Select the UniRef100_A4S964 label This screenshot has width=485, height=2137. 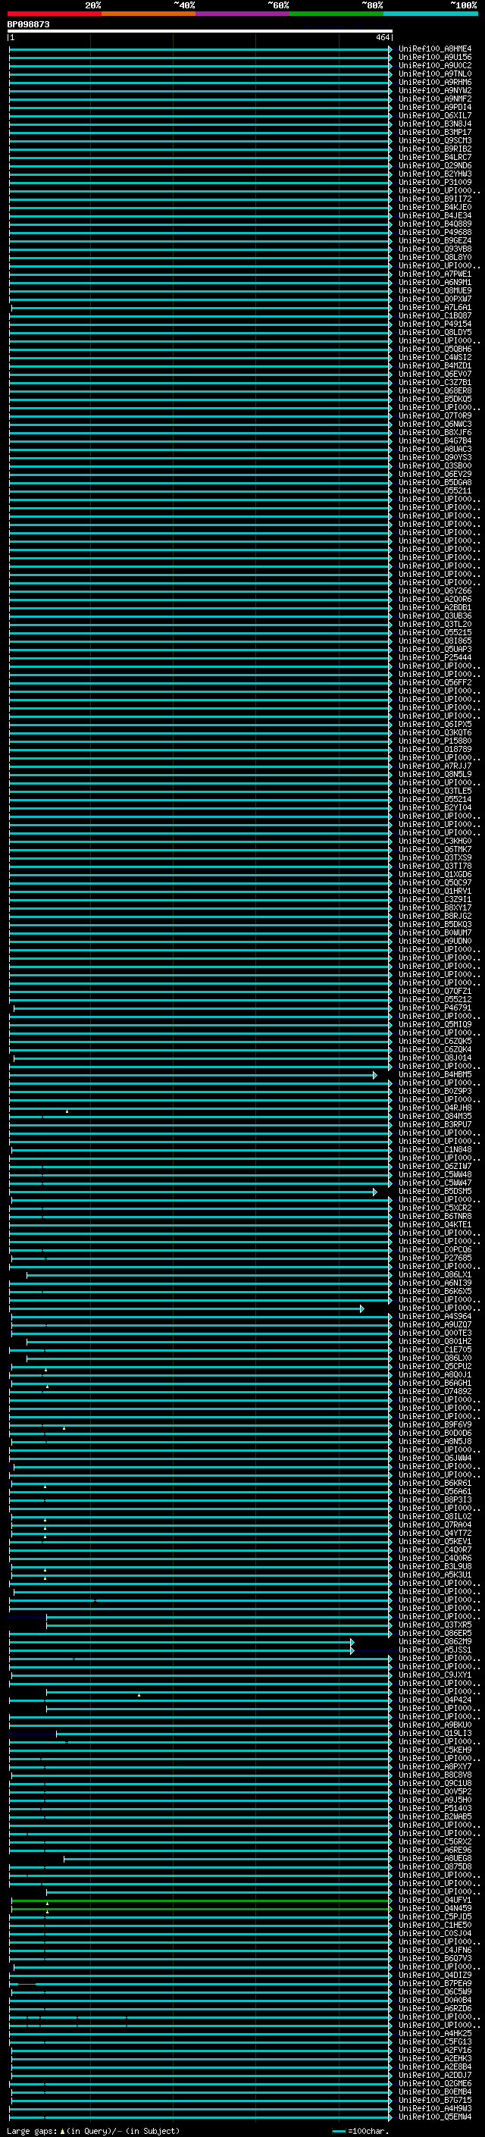[434, 1317]
